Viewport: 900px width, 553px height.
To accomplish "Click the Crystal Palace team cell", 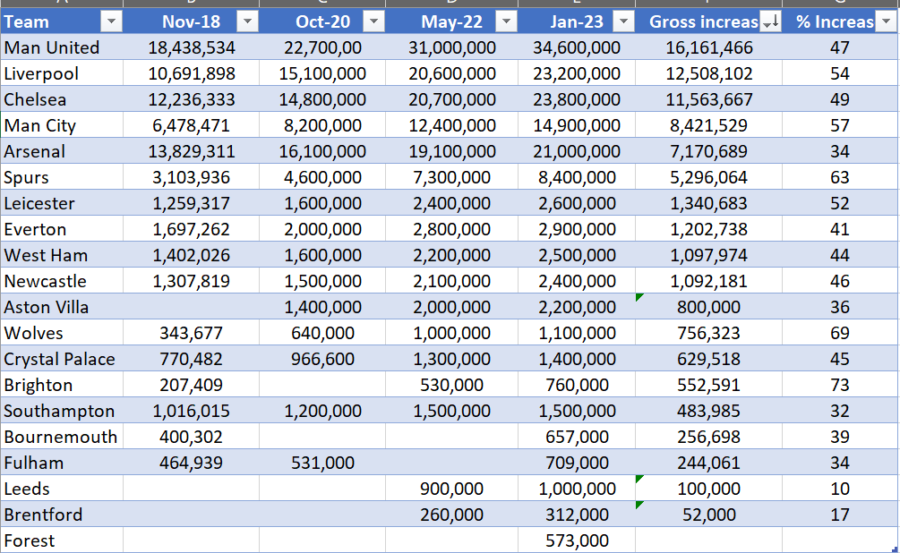I will [x=62, y=359].
